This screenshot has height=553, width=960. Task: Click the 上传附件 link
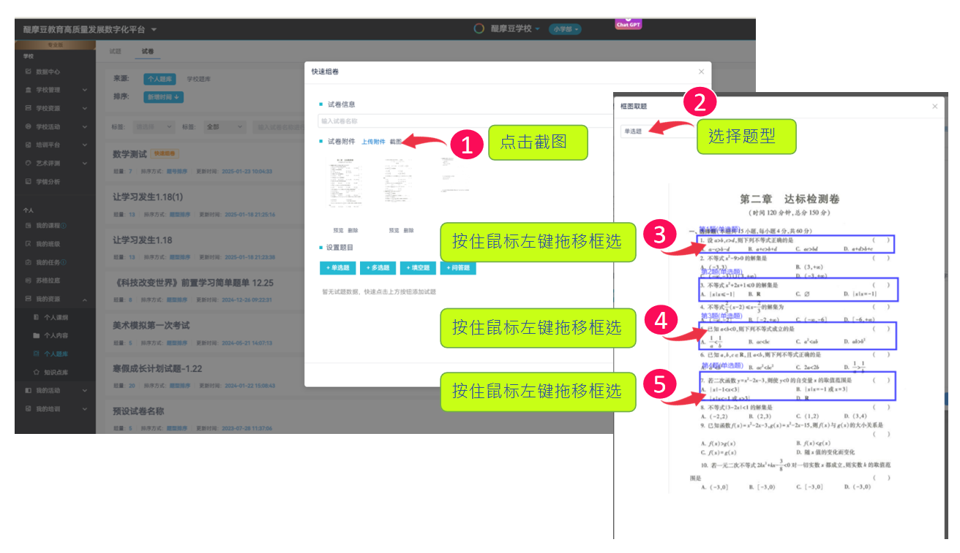[x=373, y=142]
